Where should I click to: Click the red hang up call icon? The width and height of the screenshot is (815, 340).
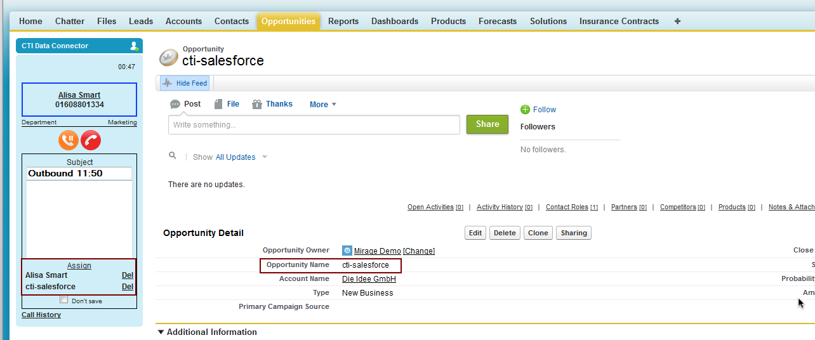click(x=91, y=140)
